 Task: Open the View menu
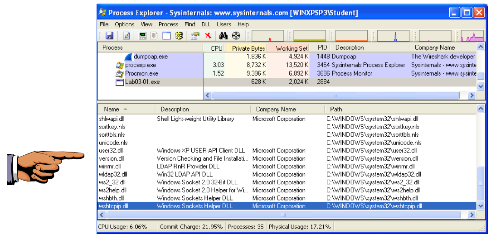(146, 24)
